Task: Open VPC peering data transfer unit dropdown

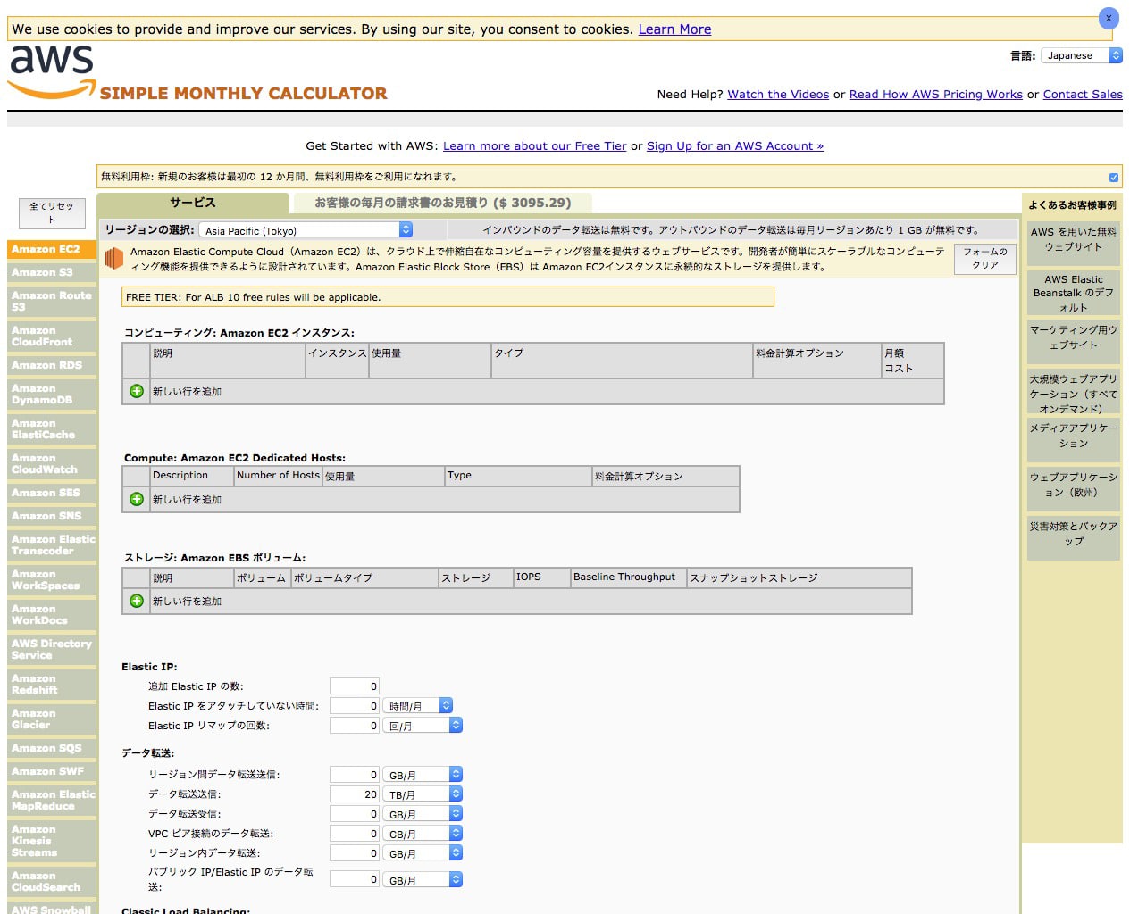Action: (423, 834)
